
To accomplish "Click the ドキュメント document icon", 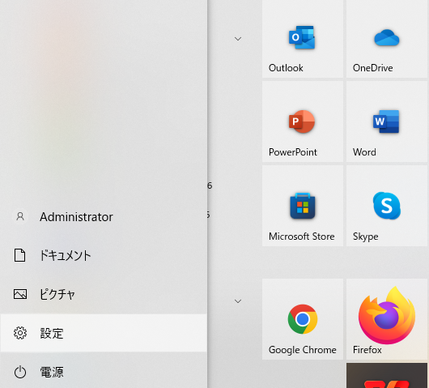I will pos(20,255).
